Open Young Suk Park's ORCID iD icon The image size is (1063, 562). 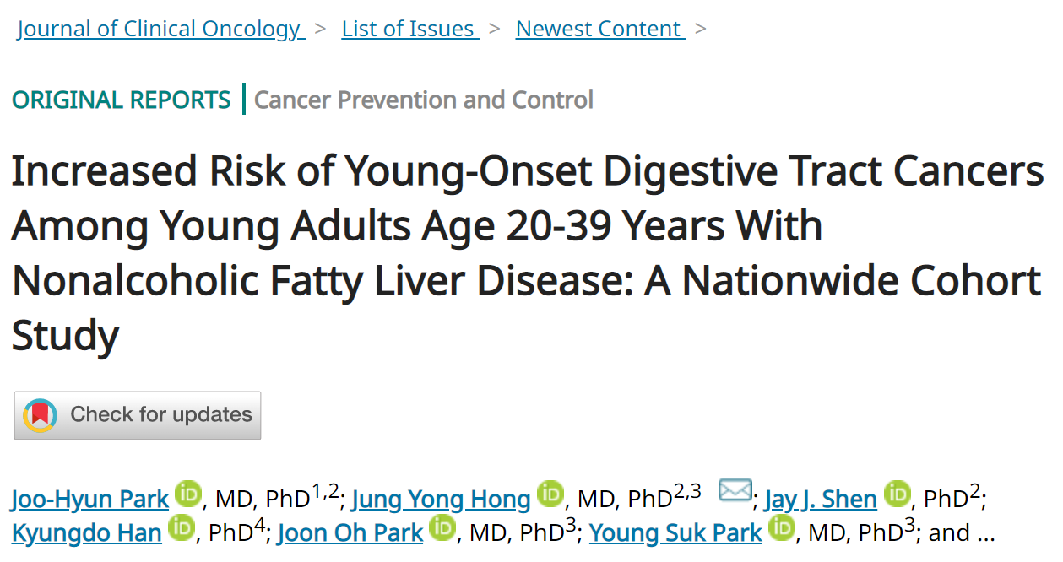tap(782, 529)
